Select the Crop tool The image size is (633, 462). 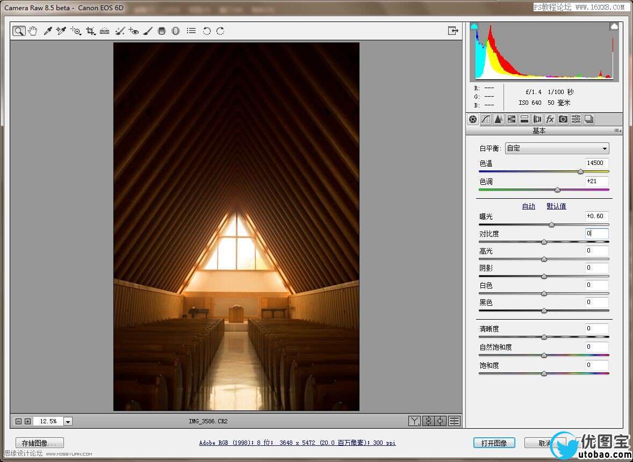coord(91,31)
